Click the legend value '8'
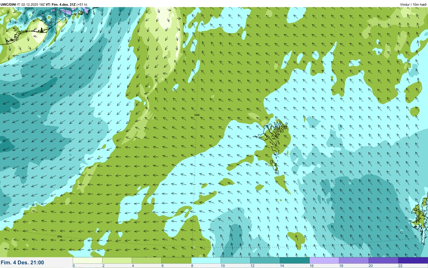 (192, 266)
